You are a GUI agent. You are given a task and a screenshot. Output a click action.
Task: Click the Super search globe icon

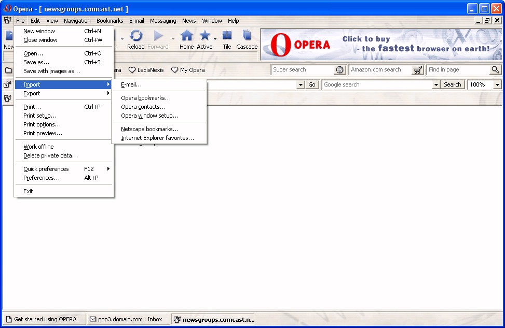click(340, 70)
